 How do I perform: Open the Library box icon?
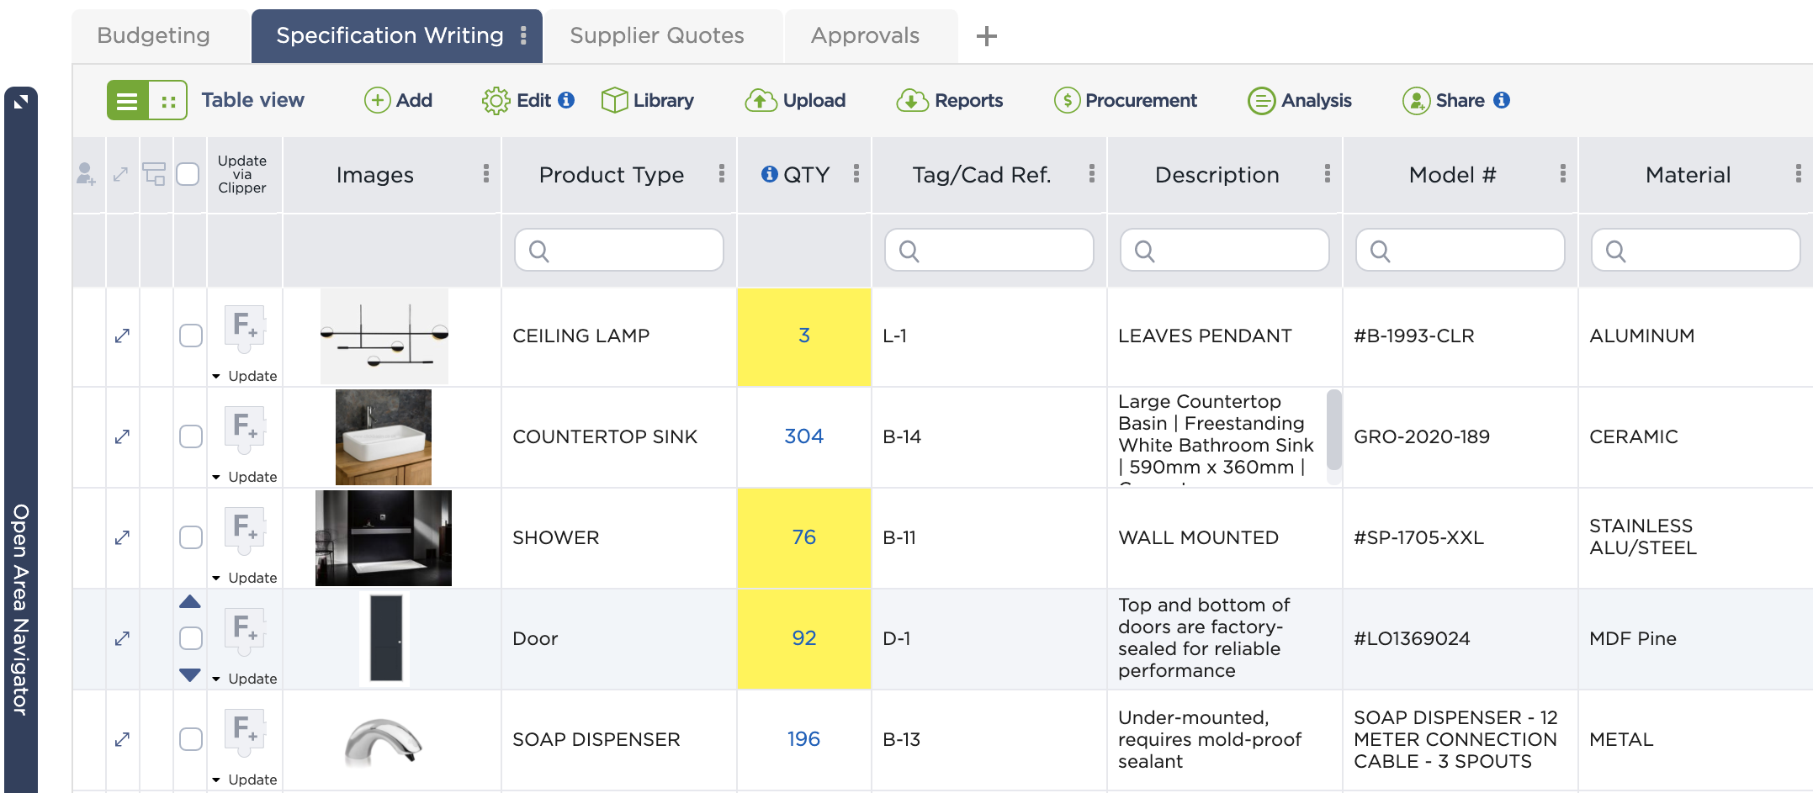tap(614, 100)
